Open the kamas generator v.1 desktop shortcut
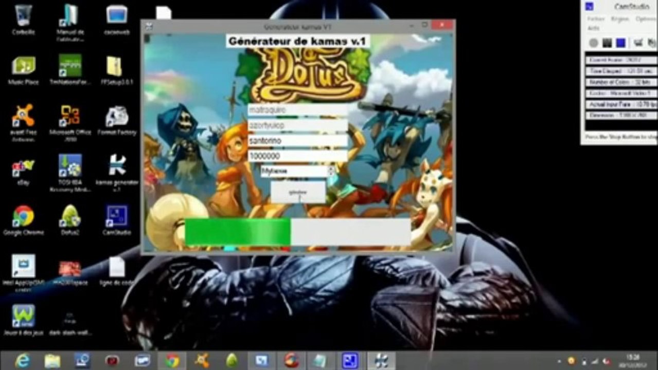658x370 pixels. 117,173
